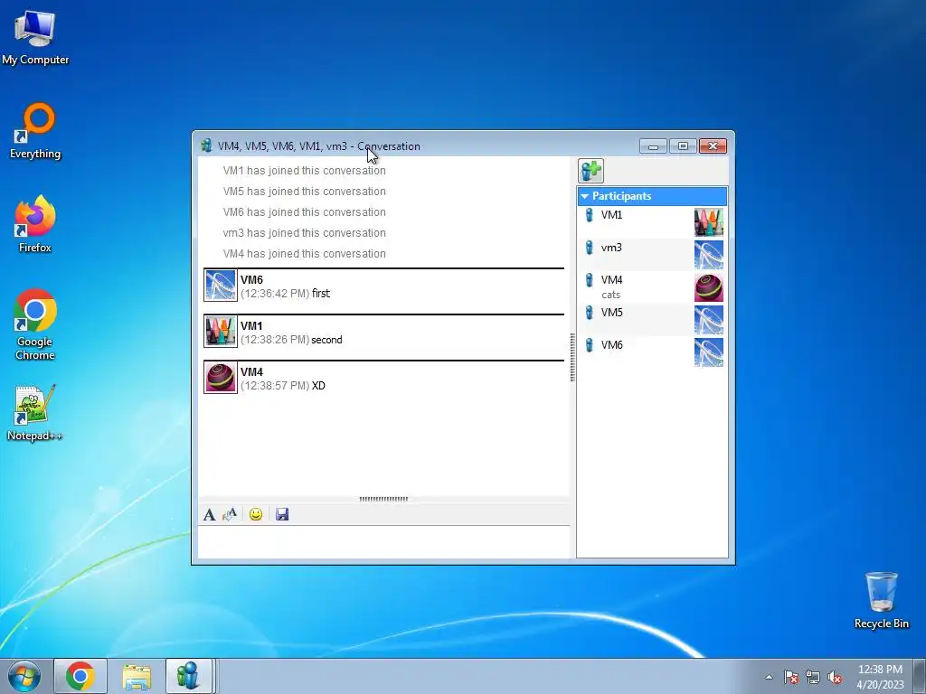The image size is (926, 694).
Task: Click the message text 'second'
Action: pos(326,340)
